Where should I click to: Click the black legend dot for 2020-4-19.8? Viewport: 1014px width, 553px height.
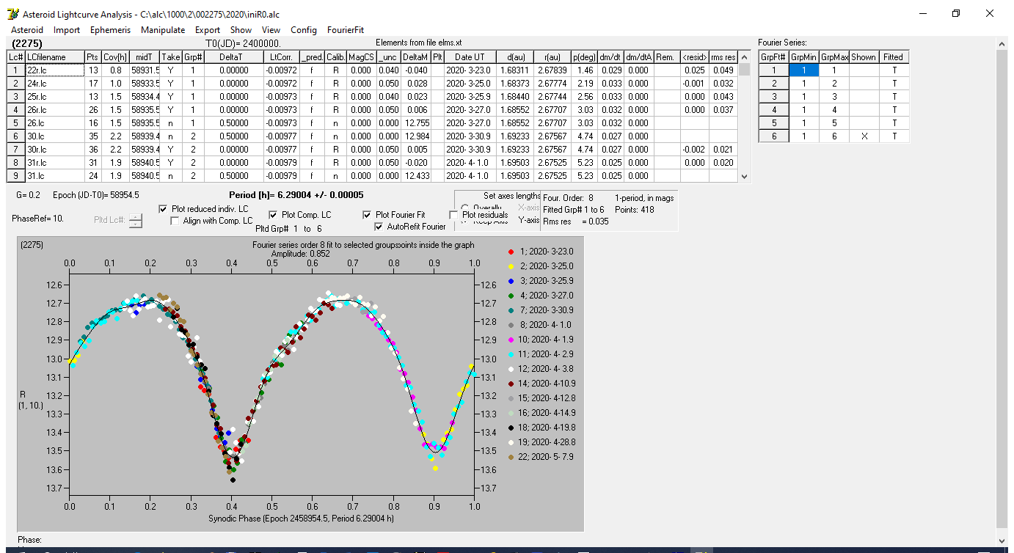(511, 428)
